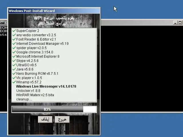Click the checkmark beside UltraISO v9.5
Screen dimensions: 183x137
[x=14, y=65]
